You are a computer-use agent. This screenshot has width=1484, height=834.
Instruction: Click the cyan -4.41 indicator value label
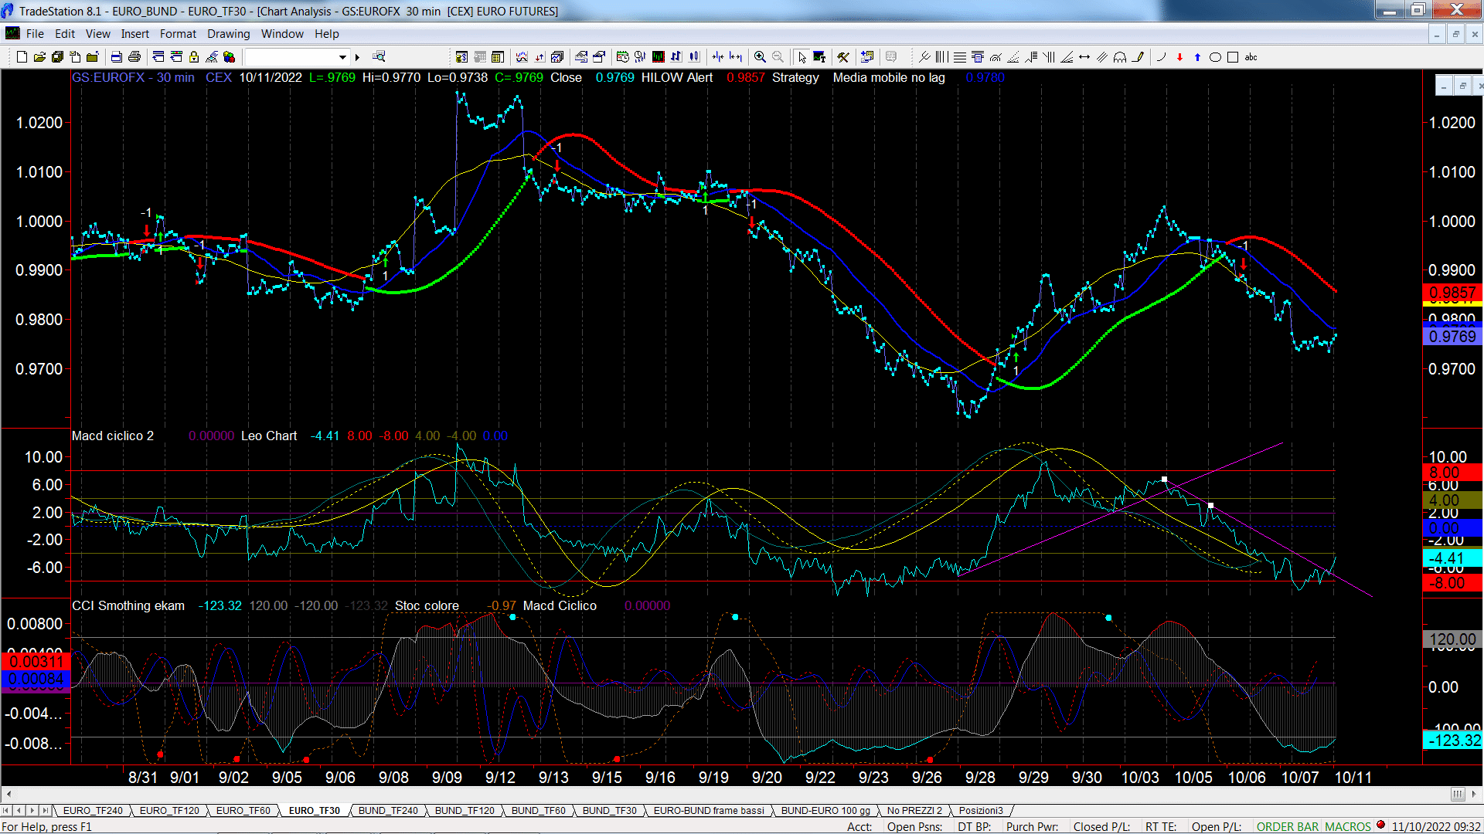pyautogui.click(x=1452, y=558)
